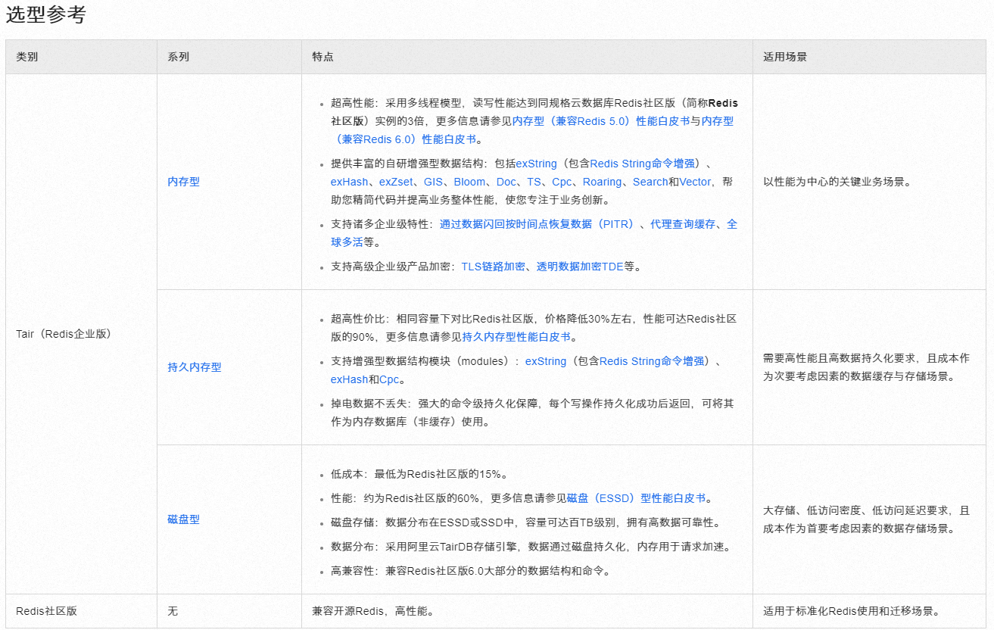Open the 磁盘型 series link

[184, 519]
